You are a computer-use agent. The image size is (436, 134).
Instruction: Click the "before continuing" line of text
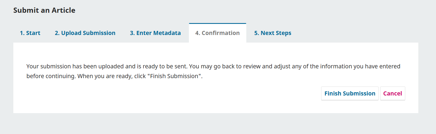coord(51,76)
